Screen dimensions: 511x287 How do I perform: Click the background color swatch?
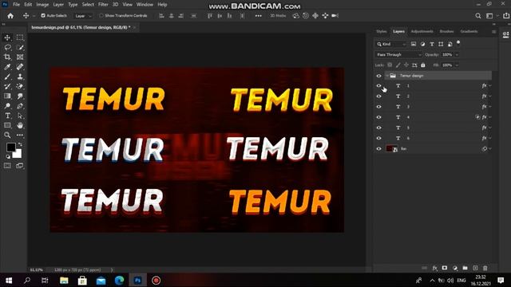18,154
